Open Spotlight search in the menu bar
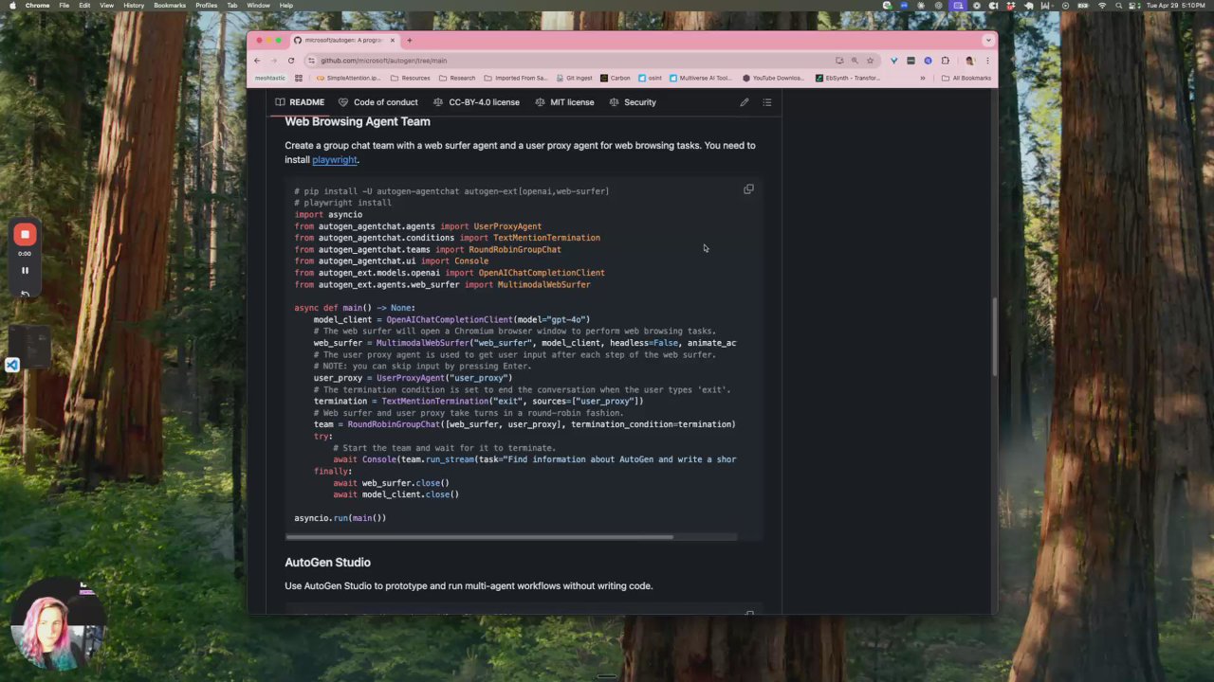This screenshot has height=682, width=1214. (x=1117, y=6)
